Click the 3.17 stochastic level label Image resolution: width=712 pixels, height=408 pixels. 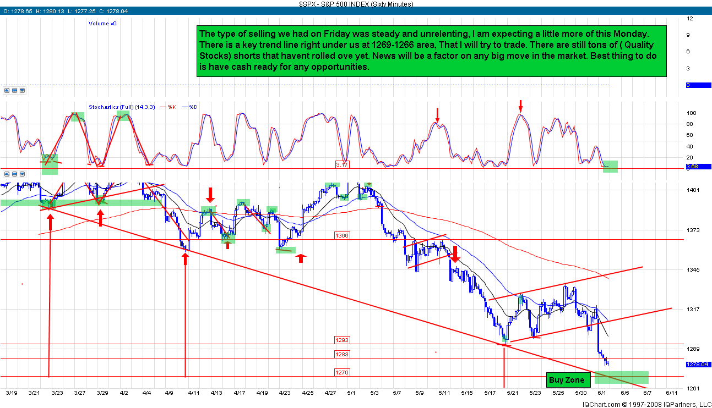[343, 164]
